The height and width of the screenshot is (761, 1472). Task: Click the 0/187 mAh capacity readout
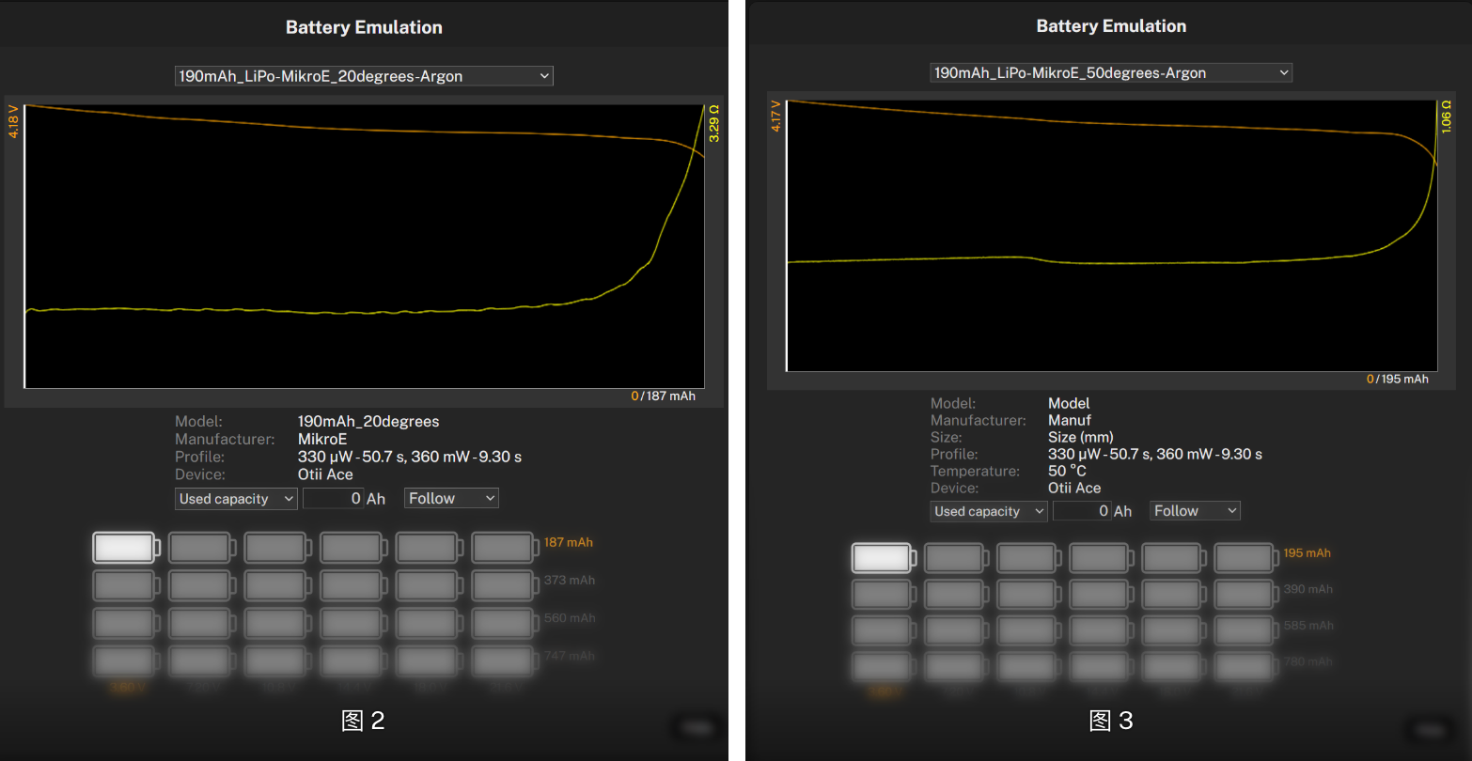(664, 396)
